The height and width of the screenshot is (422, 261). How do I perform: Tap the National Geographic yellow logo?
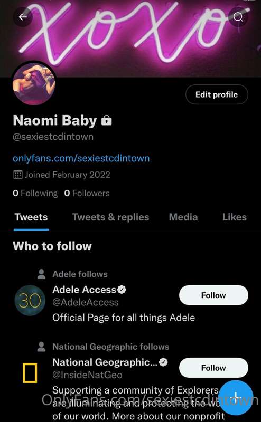(x=30, y=373)
